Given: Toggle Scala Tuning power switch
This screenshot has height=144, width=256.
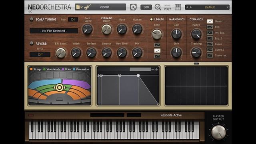Looking at the screenshot, I should 32,19.
